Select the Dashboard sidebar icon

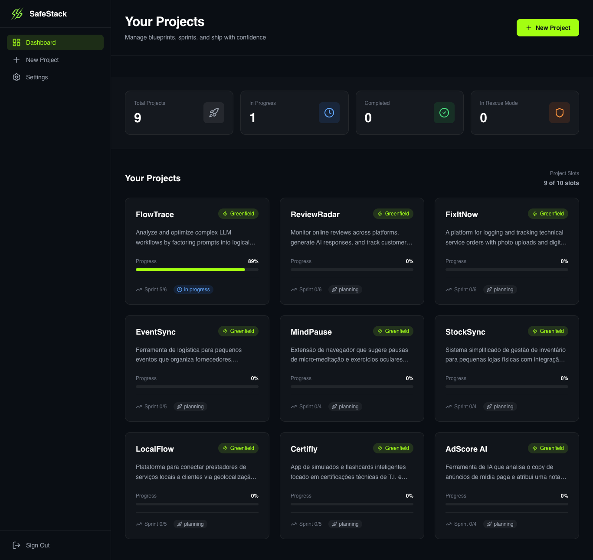(16, 42)
